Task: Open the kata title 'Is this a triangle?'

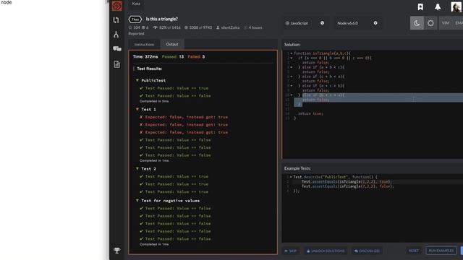Action: tap(162, 19)
